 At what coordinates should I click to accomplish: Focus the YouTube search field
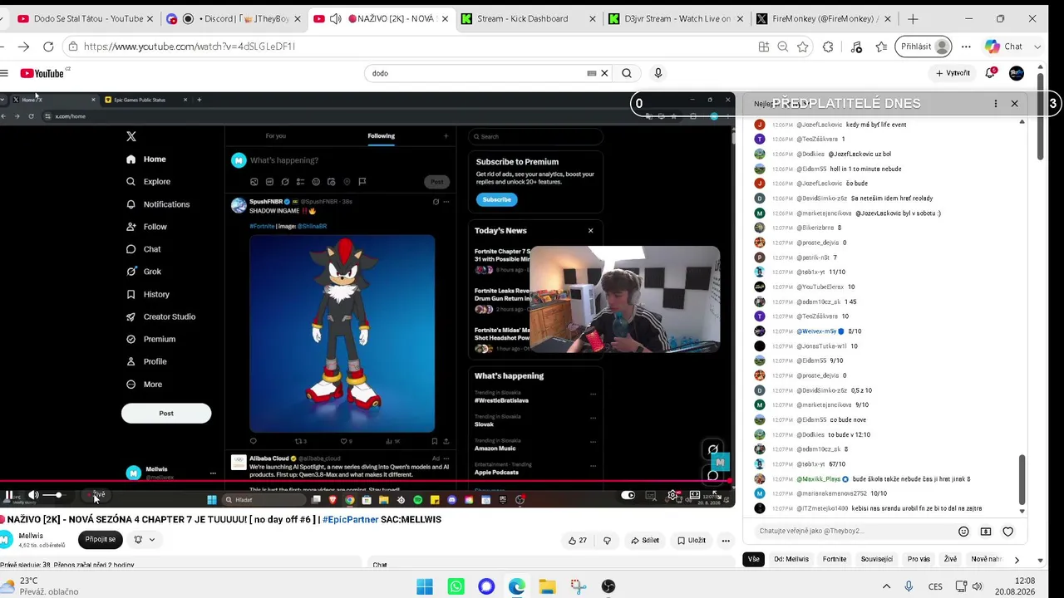478,73
